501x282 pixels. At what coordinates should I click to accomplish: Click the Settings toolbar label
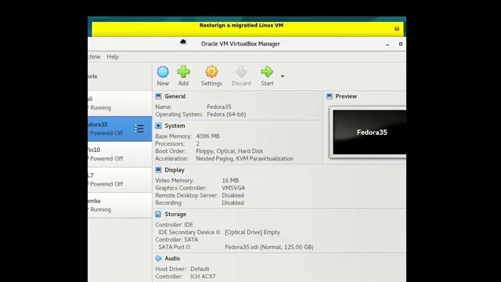(x=211, y=84)
